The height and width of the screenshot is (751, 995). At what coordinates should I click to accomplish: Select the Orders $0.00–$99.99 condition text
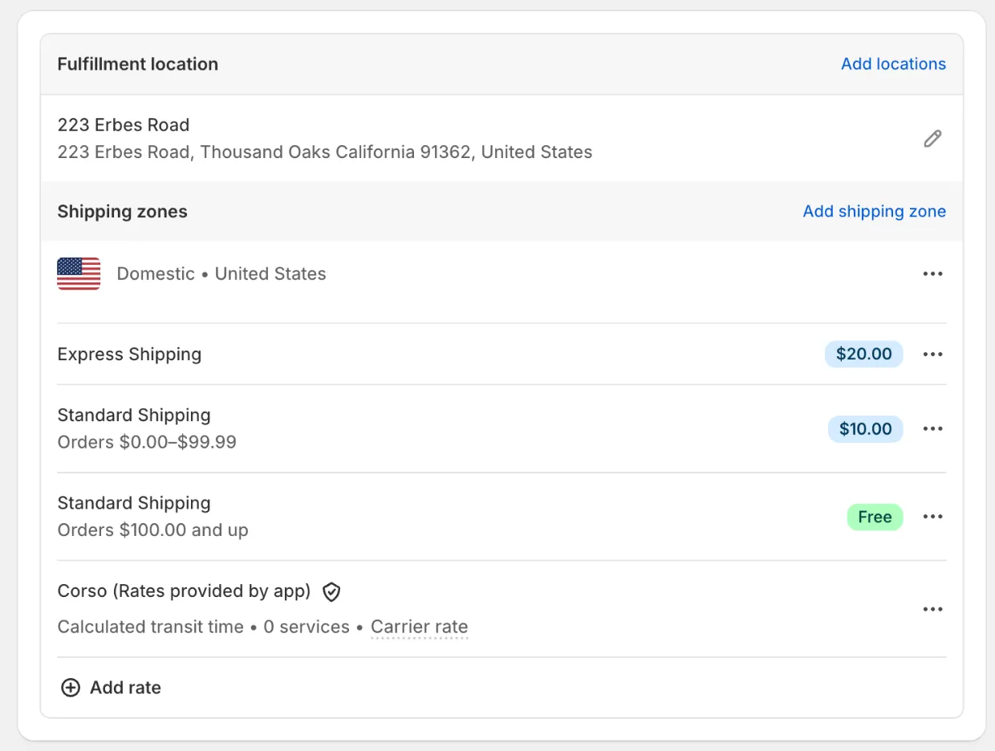(147, 442)
